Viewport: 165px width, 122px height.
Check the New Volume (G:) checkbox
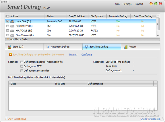(7, 35)
